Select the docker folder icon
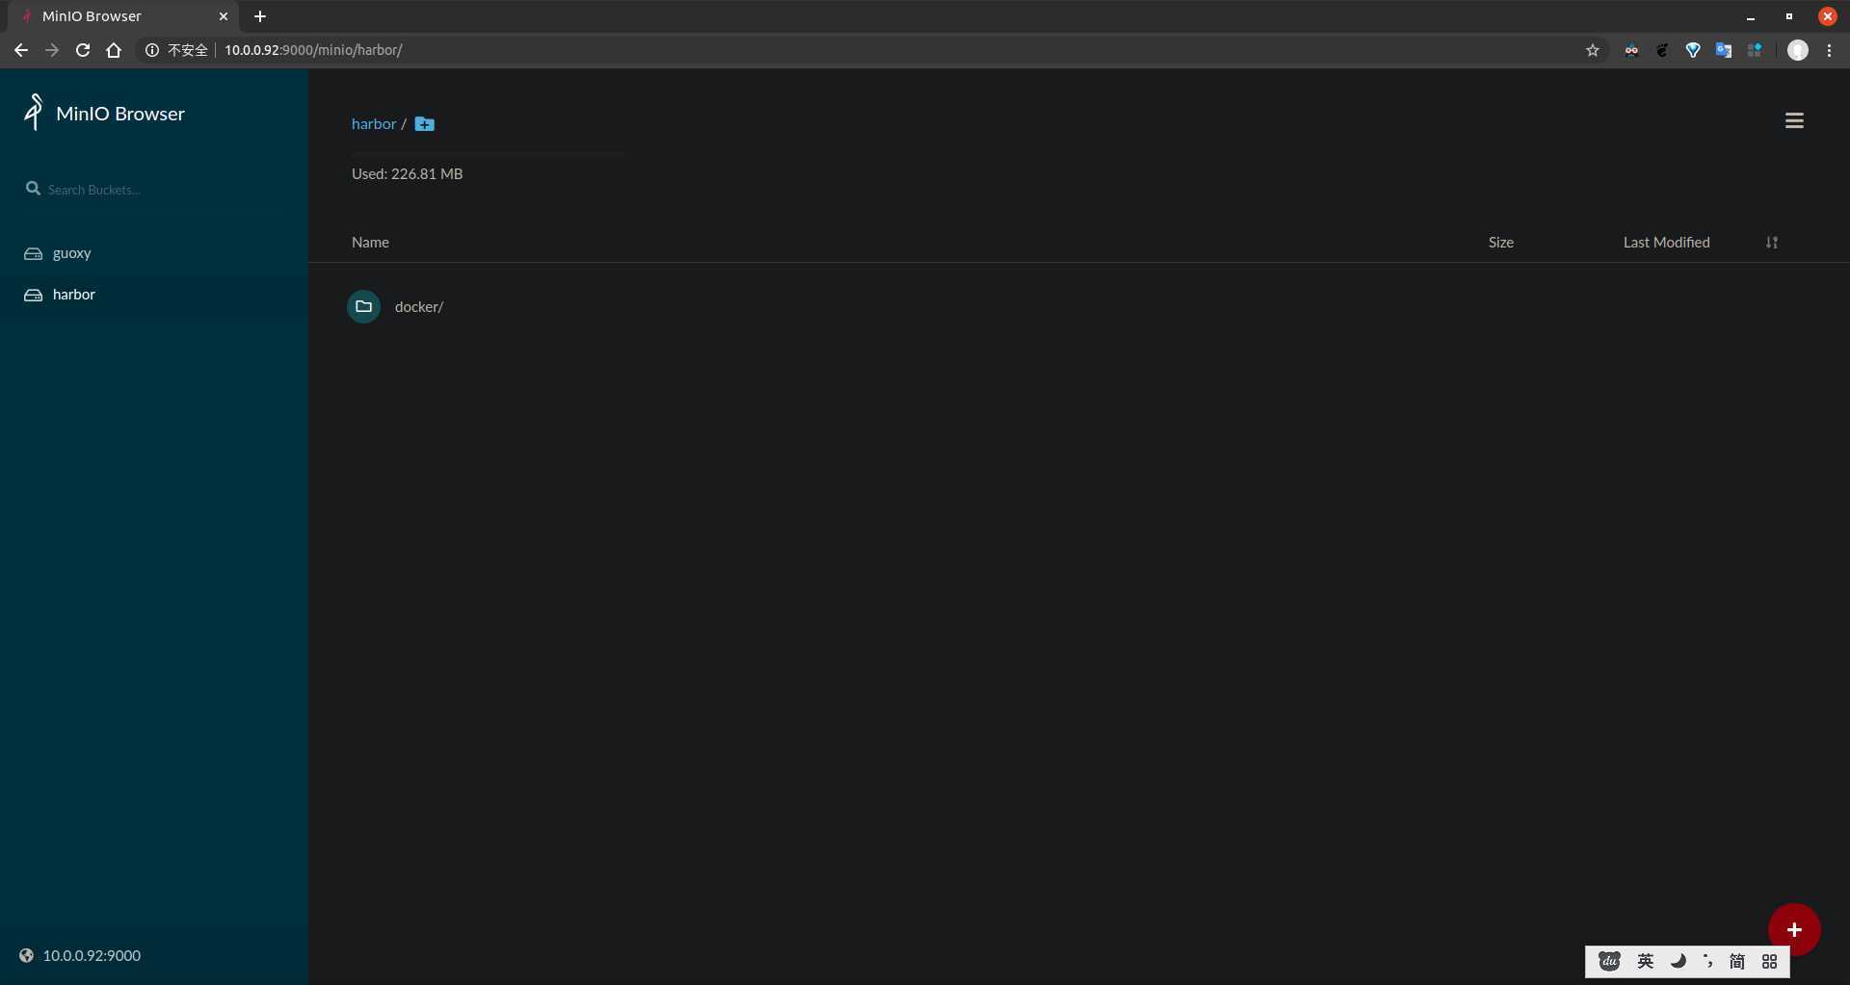This screenshot has height=985, width=1850. 363,306
